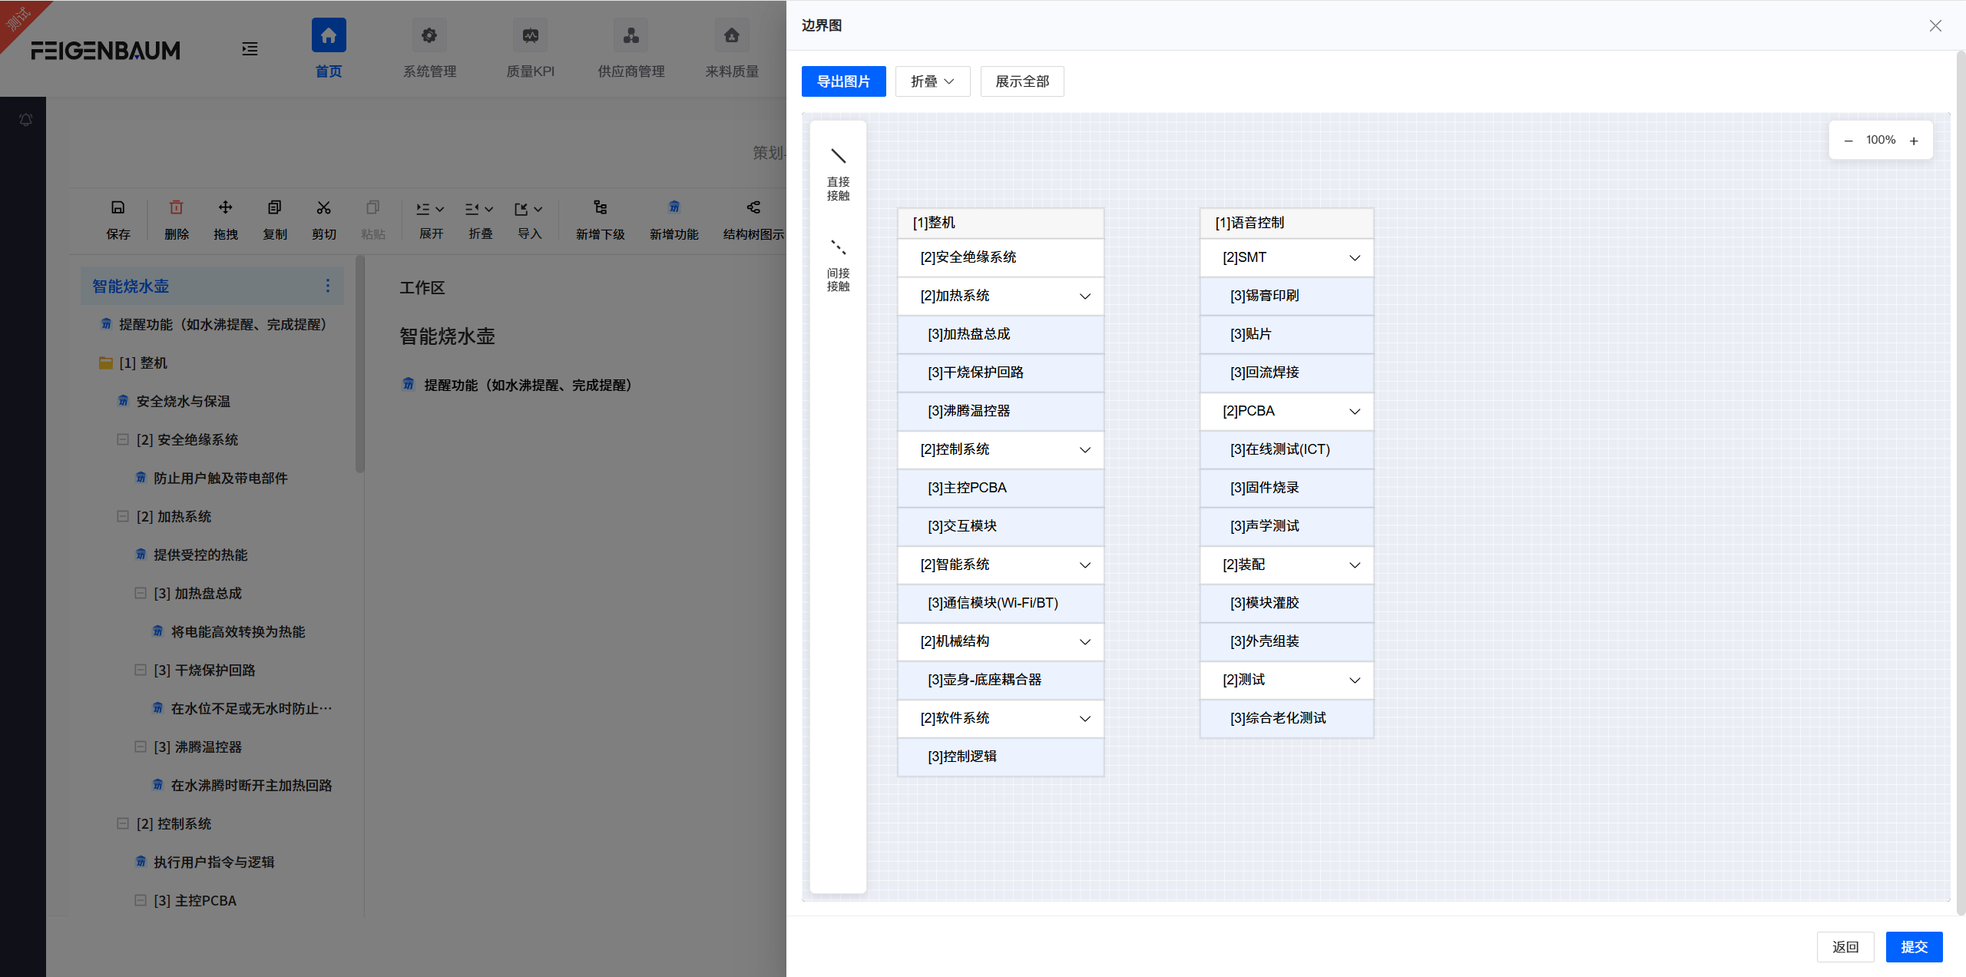Click the 导出图片 export image button
The width and height of the screenshot is (1966, 977).
pyautogui.click(x=842, y=81)
